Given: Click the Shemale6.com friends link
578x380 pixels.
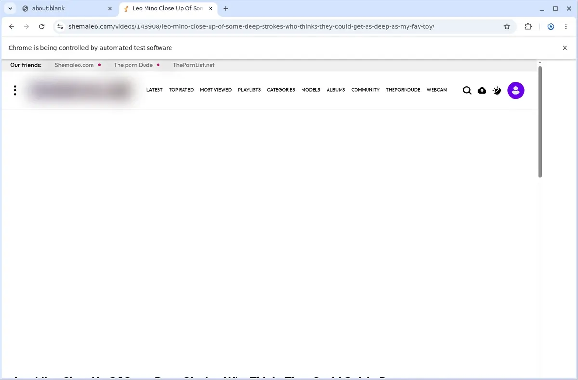Looking at the screenshot, I should click(74, 65).
